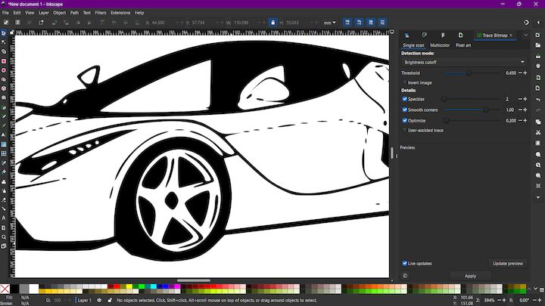Uncheck the Speckles checkbox
This screenshot has height=306, width=545.
[x=404, y=99]
